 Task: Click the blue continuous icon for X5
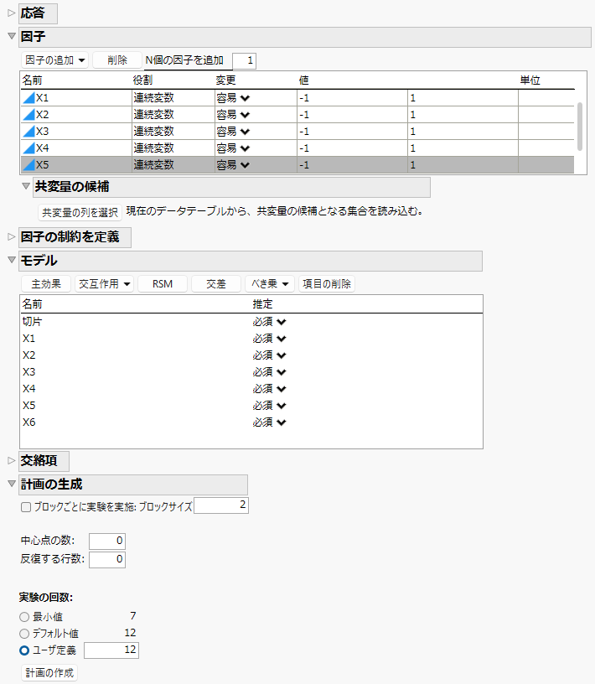[x=28, y=165]
